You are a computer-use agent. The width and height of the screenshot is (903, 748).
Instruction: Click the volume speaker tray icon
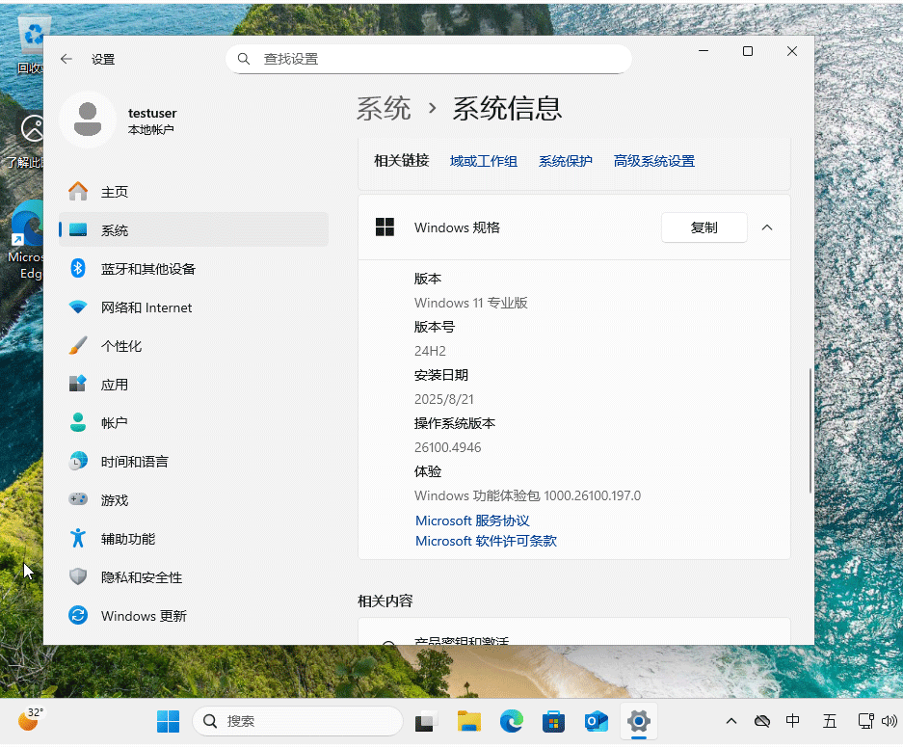coord(890,722)
